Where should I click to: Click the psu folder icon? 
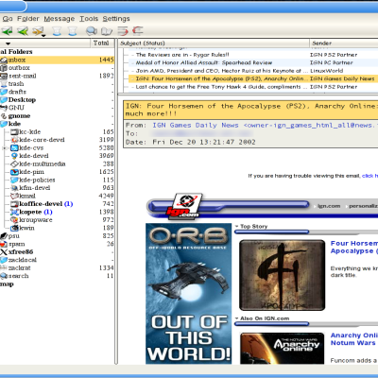tap(4, 236)
